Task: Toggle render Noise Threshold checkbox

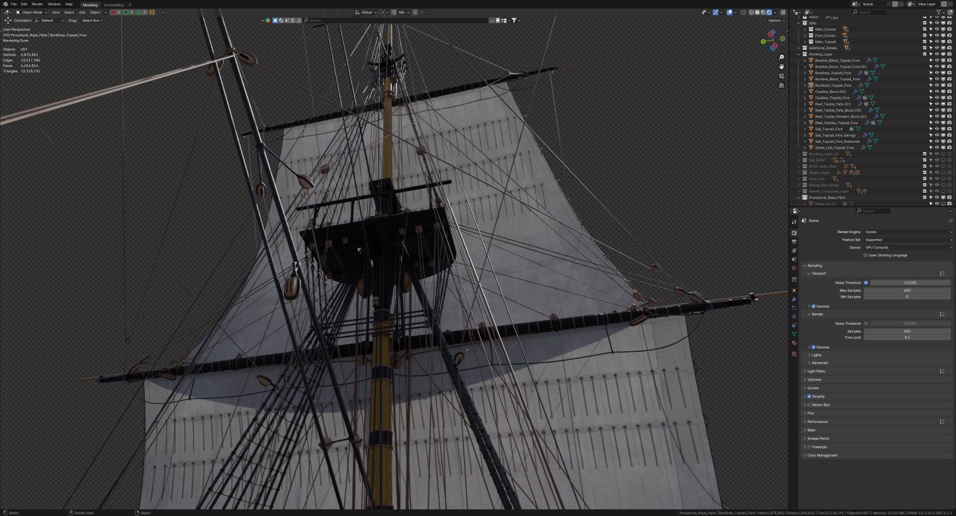Action: (866, 323)
